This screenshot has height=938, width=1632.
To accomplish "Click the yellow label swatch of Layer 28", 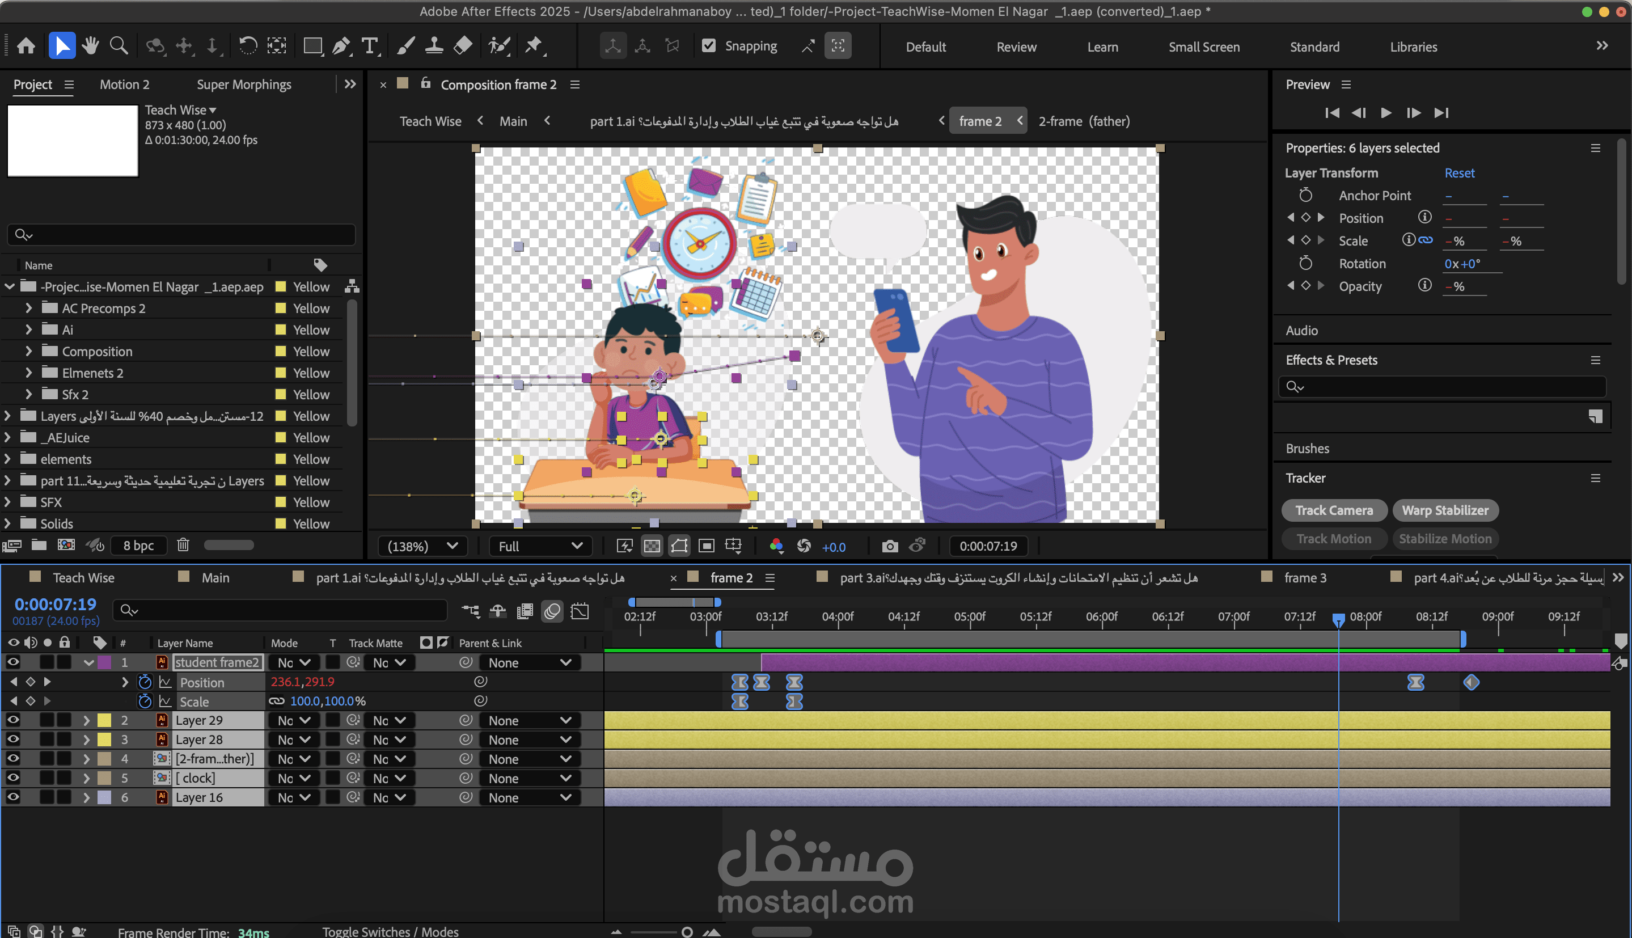I will pos(104,740).
